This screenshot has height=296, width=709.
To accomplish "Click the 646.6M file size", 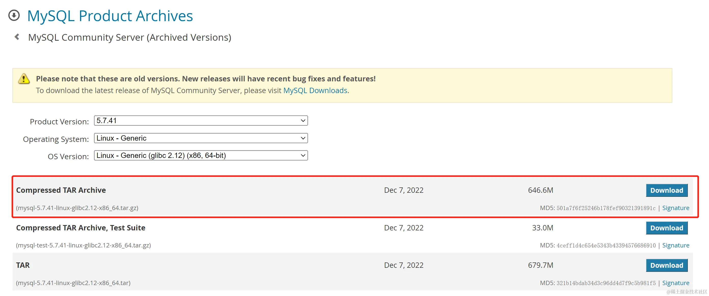I will 540,190.
